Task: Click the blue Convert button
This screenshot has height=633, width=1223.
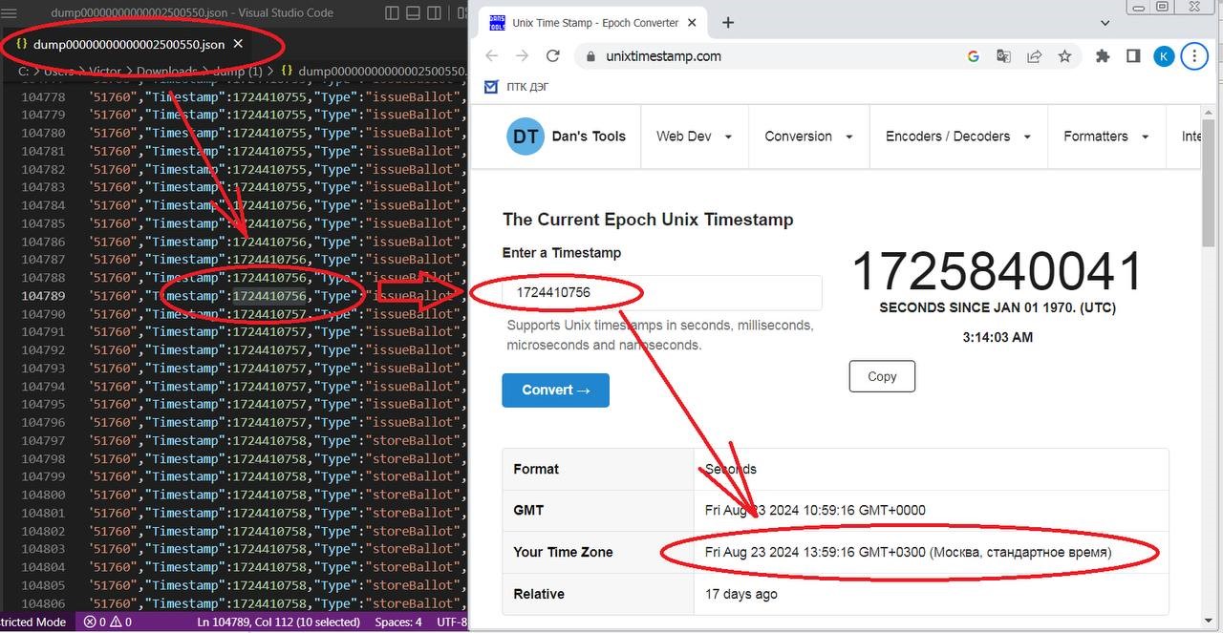Action: [556, 390]
